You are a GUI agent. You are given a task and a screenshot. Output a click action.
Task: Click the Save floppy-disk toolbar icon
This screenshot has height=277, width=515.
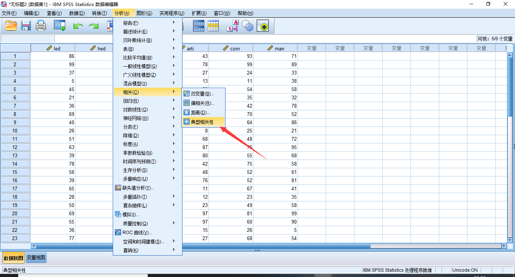click(26, 26)
